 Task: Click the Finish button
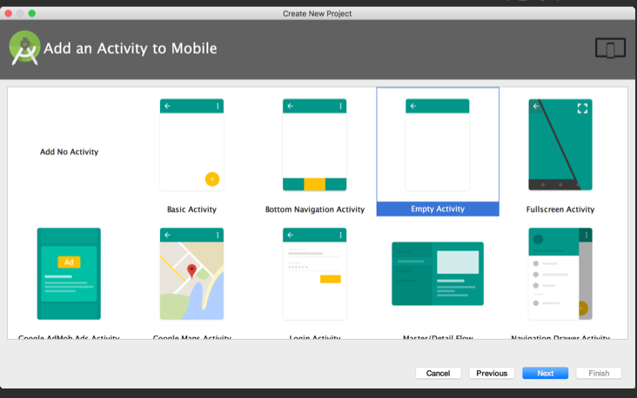coord(599,374)
